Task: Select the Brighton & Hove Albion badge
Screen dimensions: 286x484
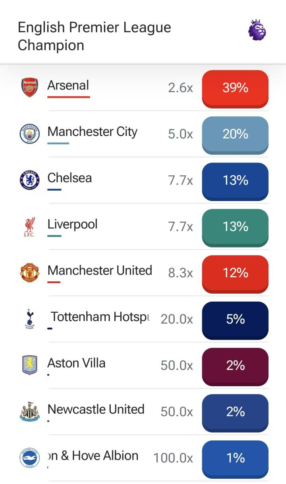Action: pyautogui.click(x=30, y=458)
